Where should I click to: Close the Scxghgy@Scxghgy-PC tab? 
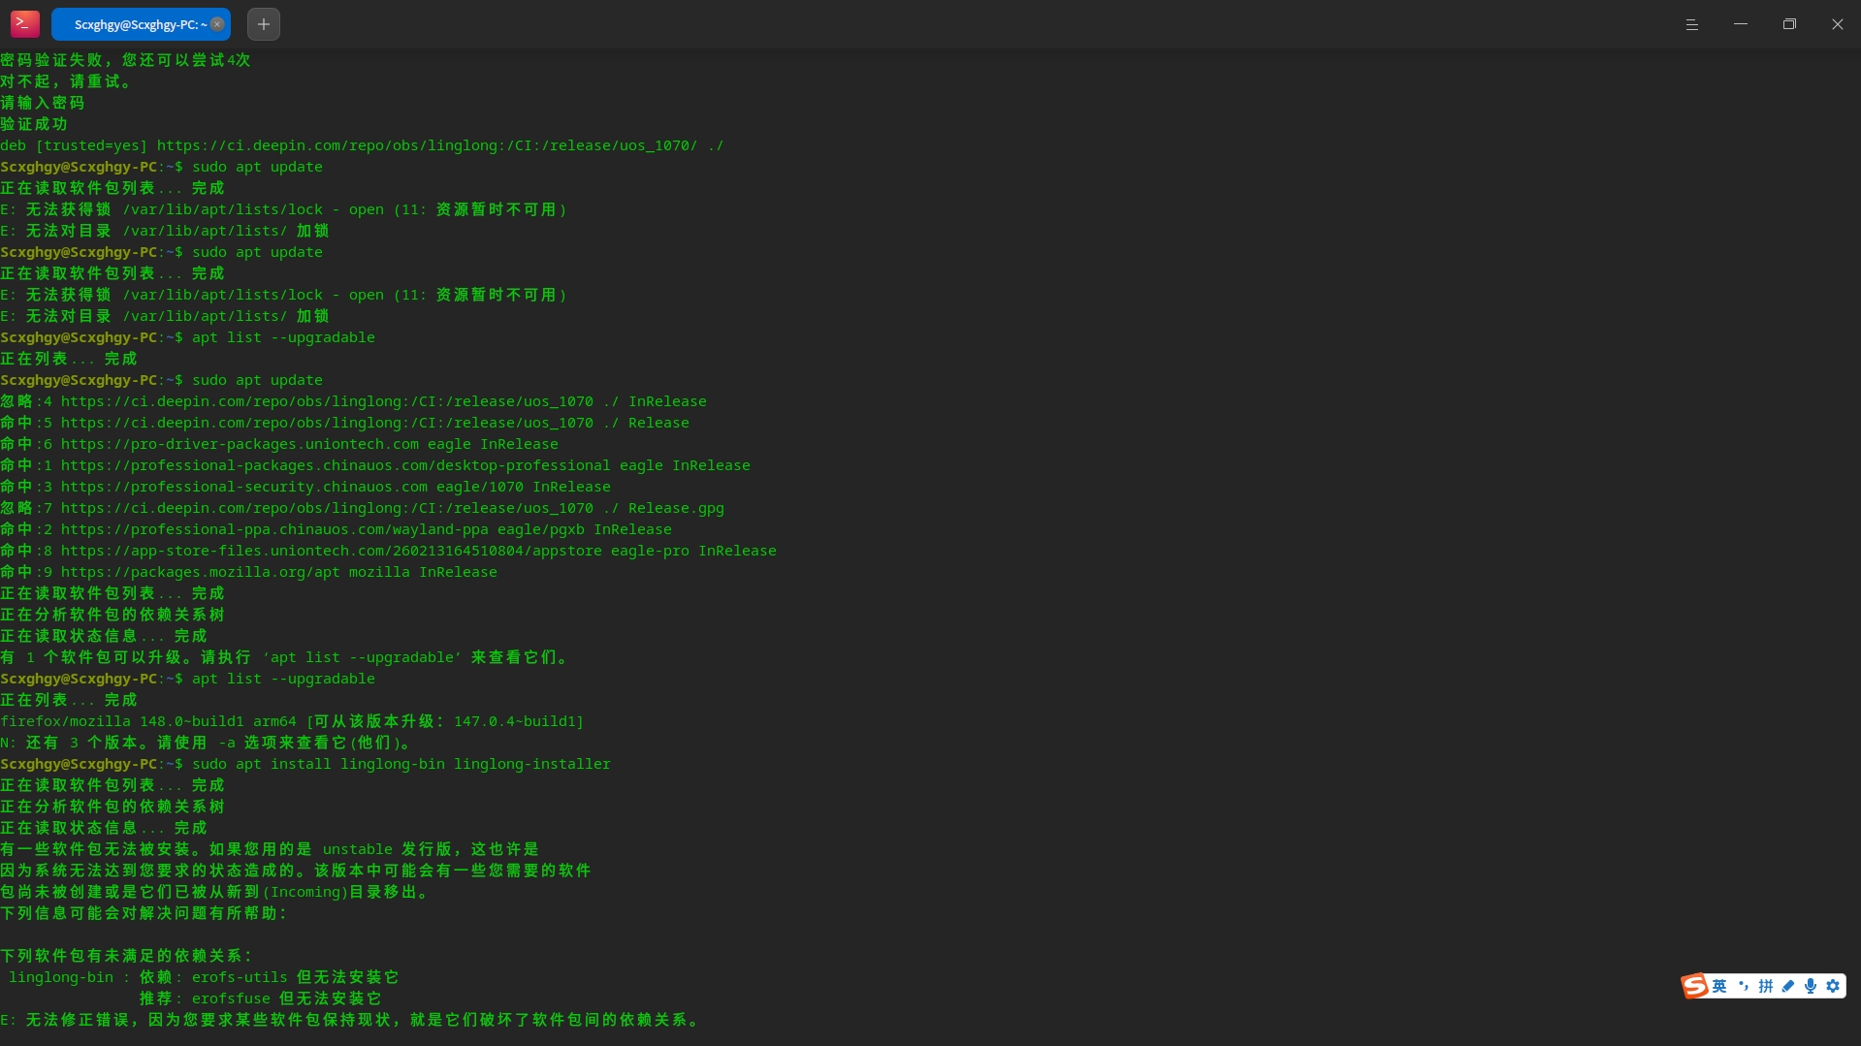pyautogui.click(x=217, y=24)
